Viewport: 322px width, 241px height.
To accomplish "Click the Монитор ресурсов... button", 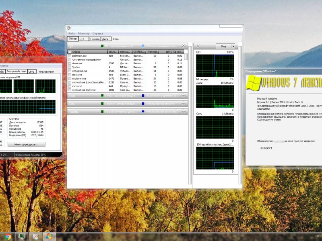I will point(27,145).
